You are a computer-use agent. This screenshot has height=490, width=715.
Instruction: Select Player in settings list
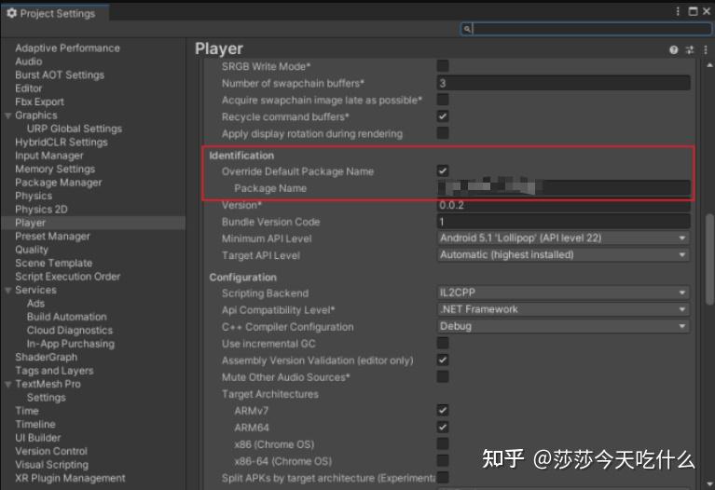(x=30, y=223)
